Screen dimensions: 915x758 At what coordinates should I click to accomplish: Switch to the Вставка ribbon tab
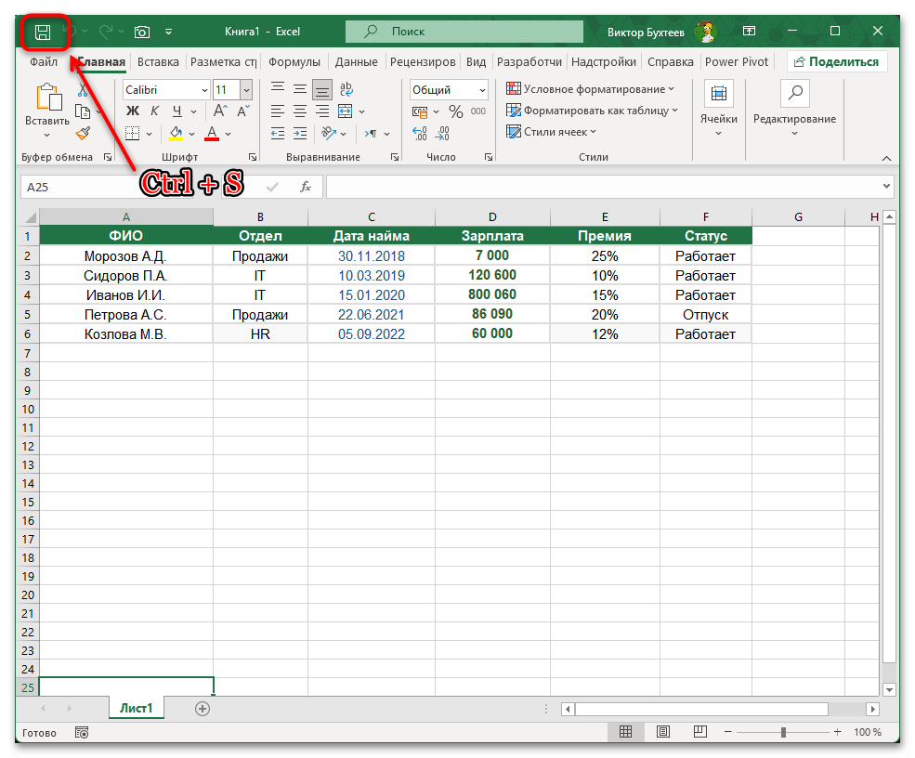tap(157, 61)
